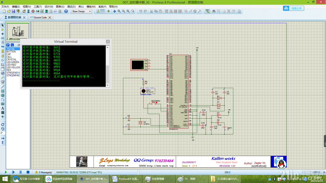Flip horizontally with the X-mirror icon
Image resolution: width=326 pixels, height=183 pixels.
tap(2, 138)
